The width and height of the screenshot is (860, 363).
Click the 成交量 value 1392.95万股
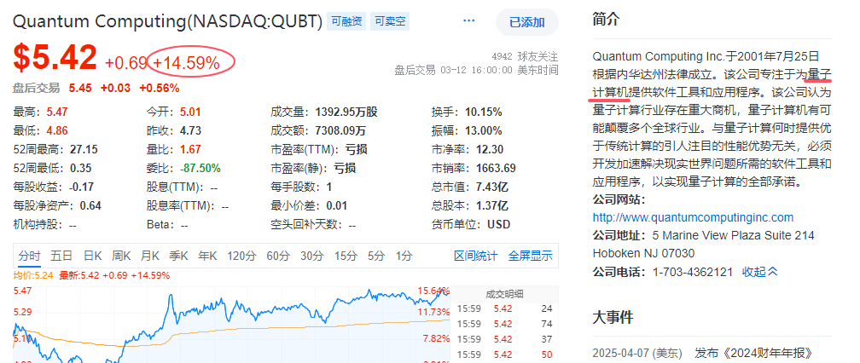click(x=346, y=112)
